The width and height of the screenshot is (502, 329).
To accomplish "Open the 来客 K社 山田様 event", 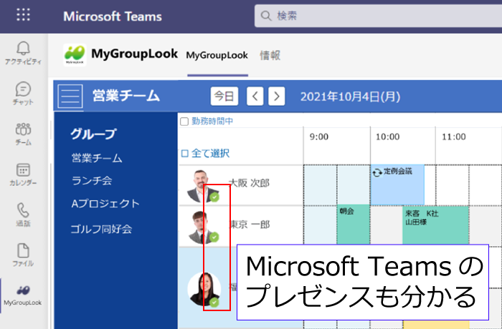I will (x=436, y=225).
